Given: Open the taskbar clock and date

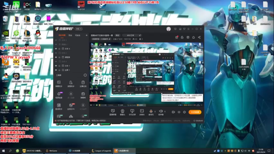Looking at the screenshot, I should pyautogui.click(x=261, y=151).
